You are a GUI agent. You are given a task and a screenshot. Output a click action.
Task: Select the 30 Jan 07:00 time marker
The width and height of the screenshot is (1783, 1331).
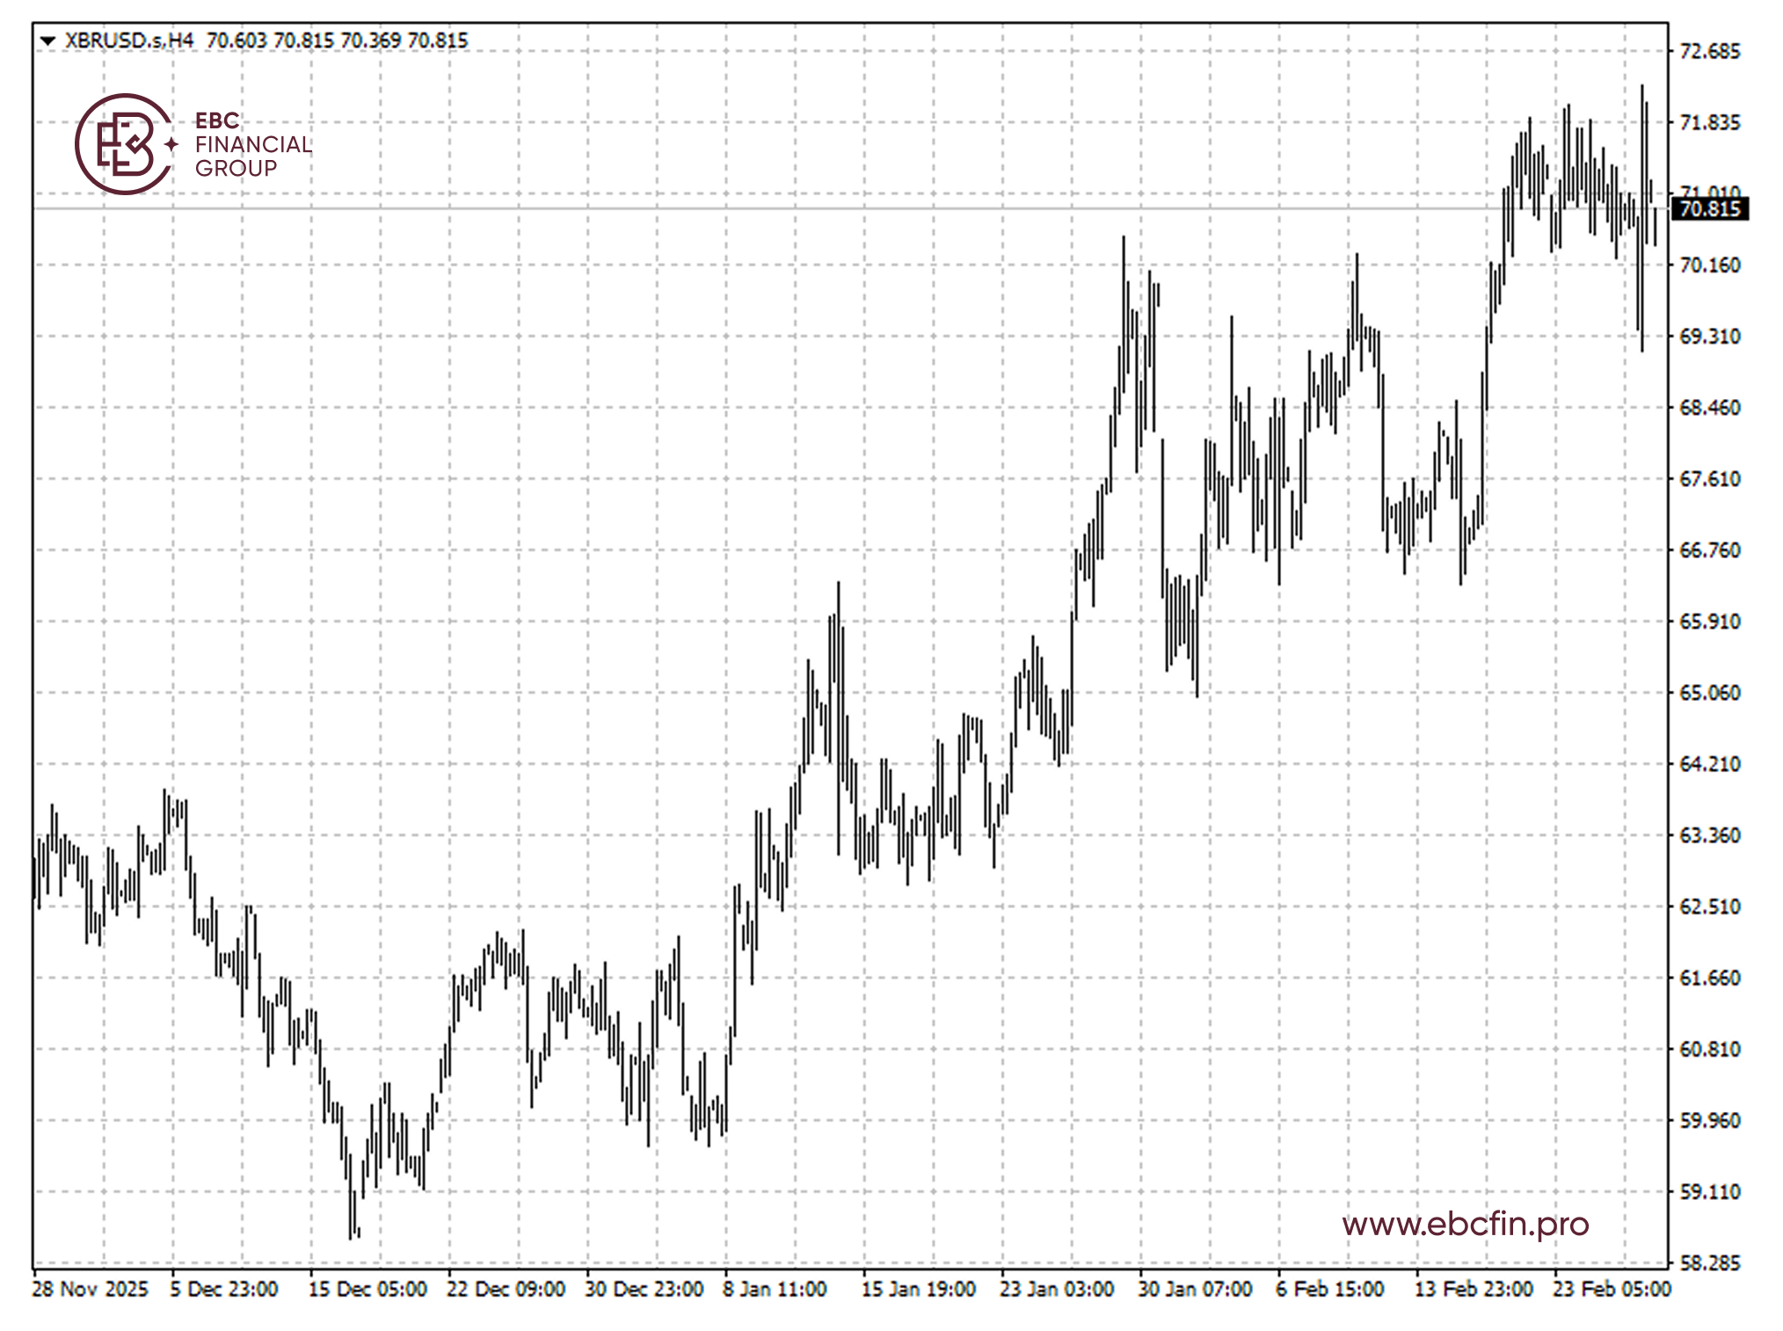1195,1289
